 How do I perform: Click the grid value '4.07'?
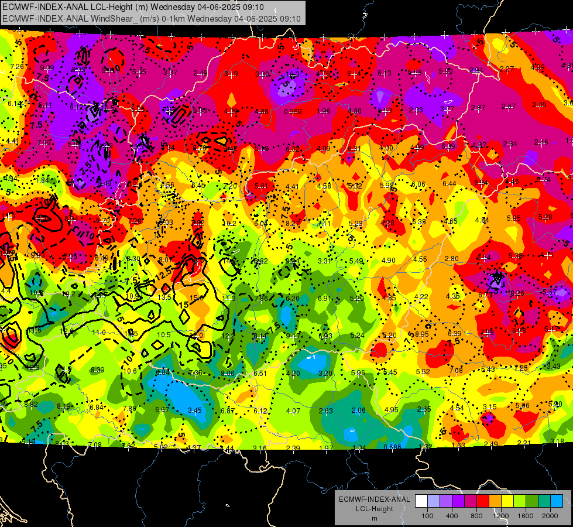[293, 411]
